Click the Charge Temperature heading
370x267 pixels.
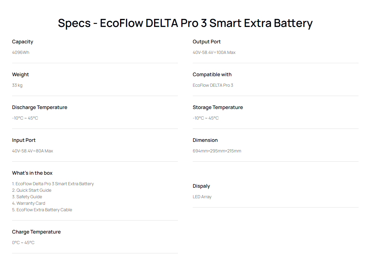[x=36, y=232]
